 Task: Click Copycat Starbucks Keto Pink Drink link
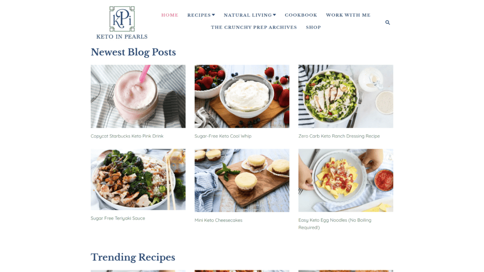127,136
